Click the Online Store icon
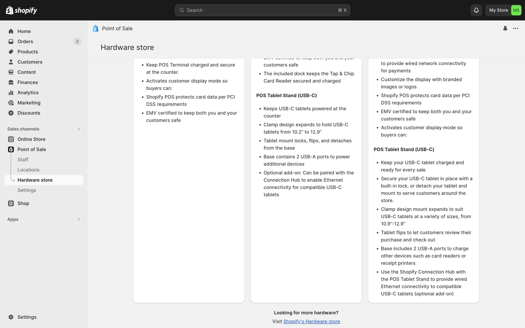The width and height of the screenshot is (525, 328). pyautogui.click(x=11, y=139)
